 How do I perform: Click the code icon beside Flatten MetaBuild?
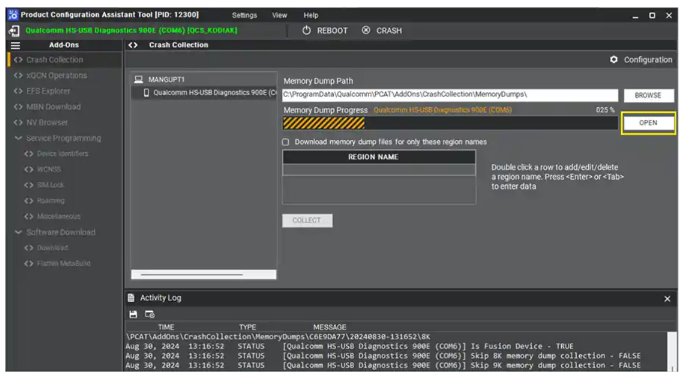coord(28,263)
